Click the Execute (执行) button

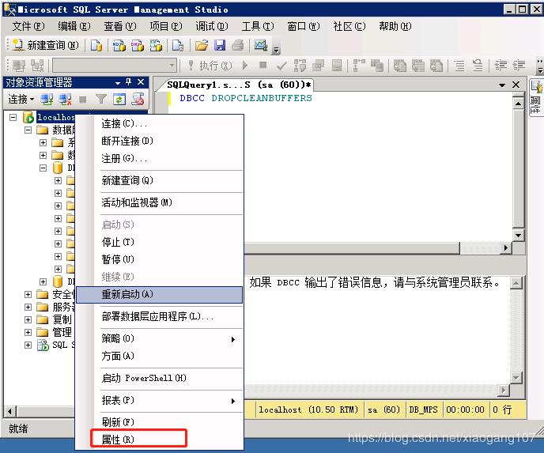pyautogui.click(x=210, y=65)
